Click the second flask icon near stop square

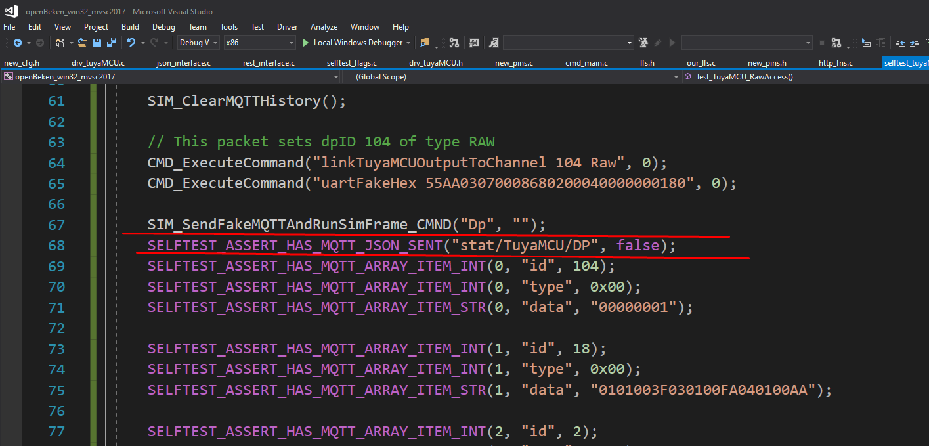pos(836,43)
